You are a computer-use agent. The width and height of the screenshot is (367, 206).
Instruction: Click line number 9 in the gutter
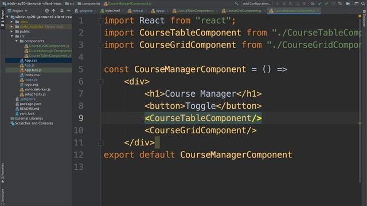81,118
